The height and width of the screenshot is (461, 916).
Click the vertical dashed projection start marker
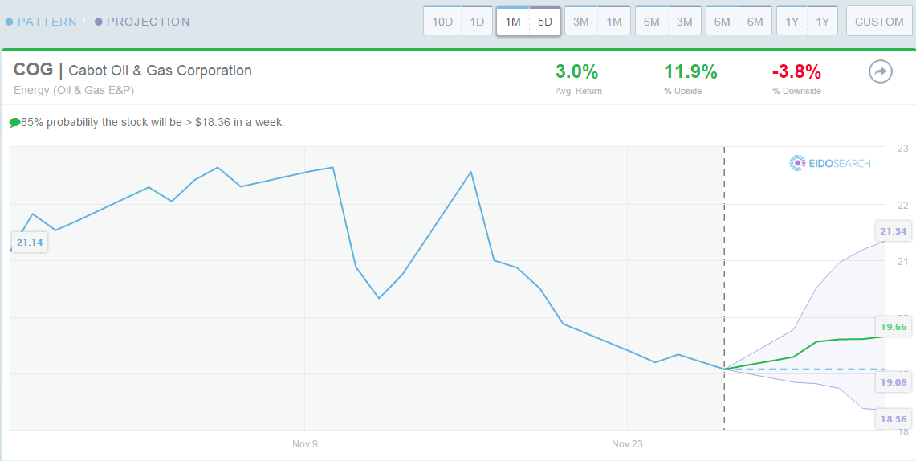pyautogui.click(x=724, y=288)
